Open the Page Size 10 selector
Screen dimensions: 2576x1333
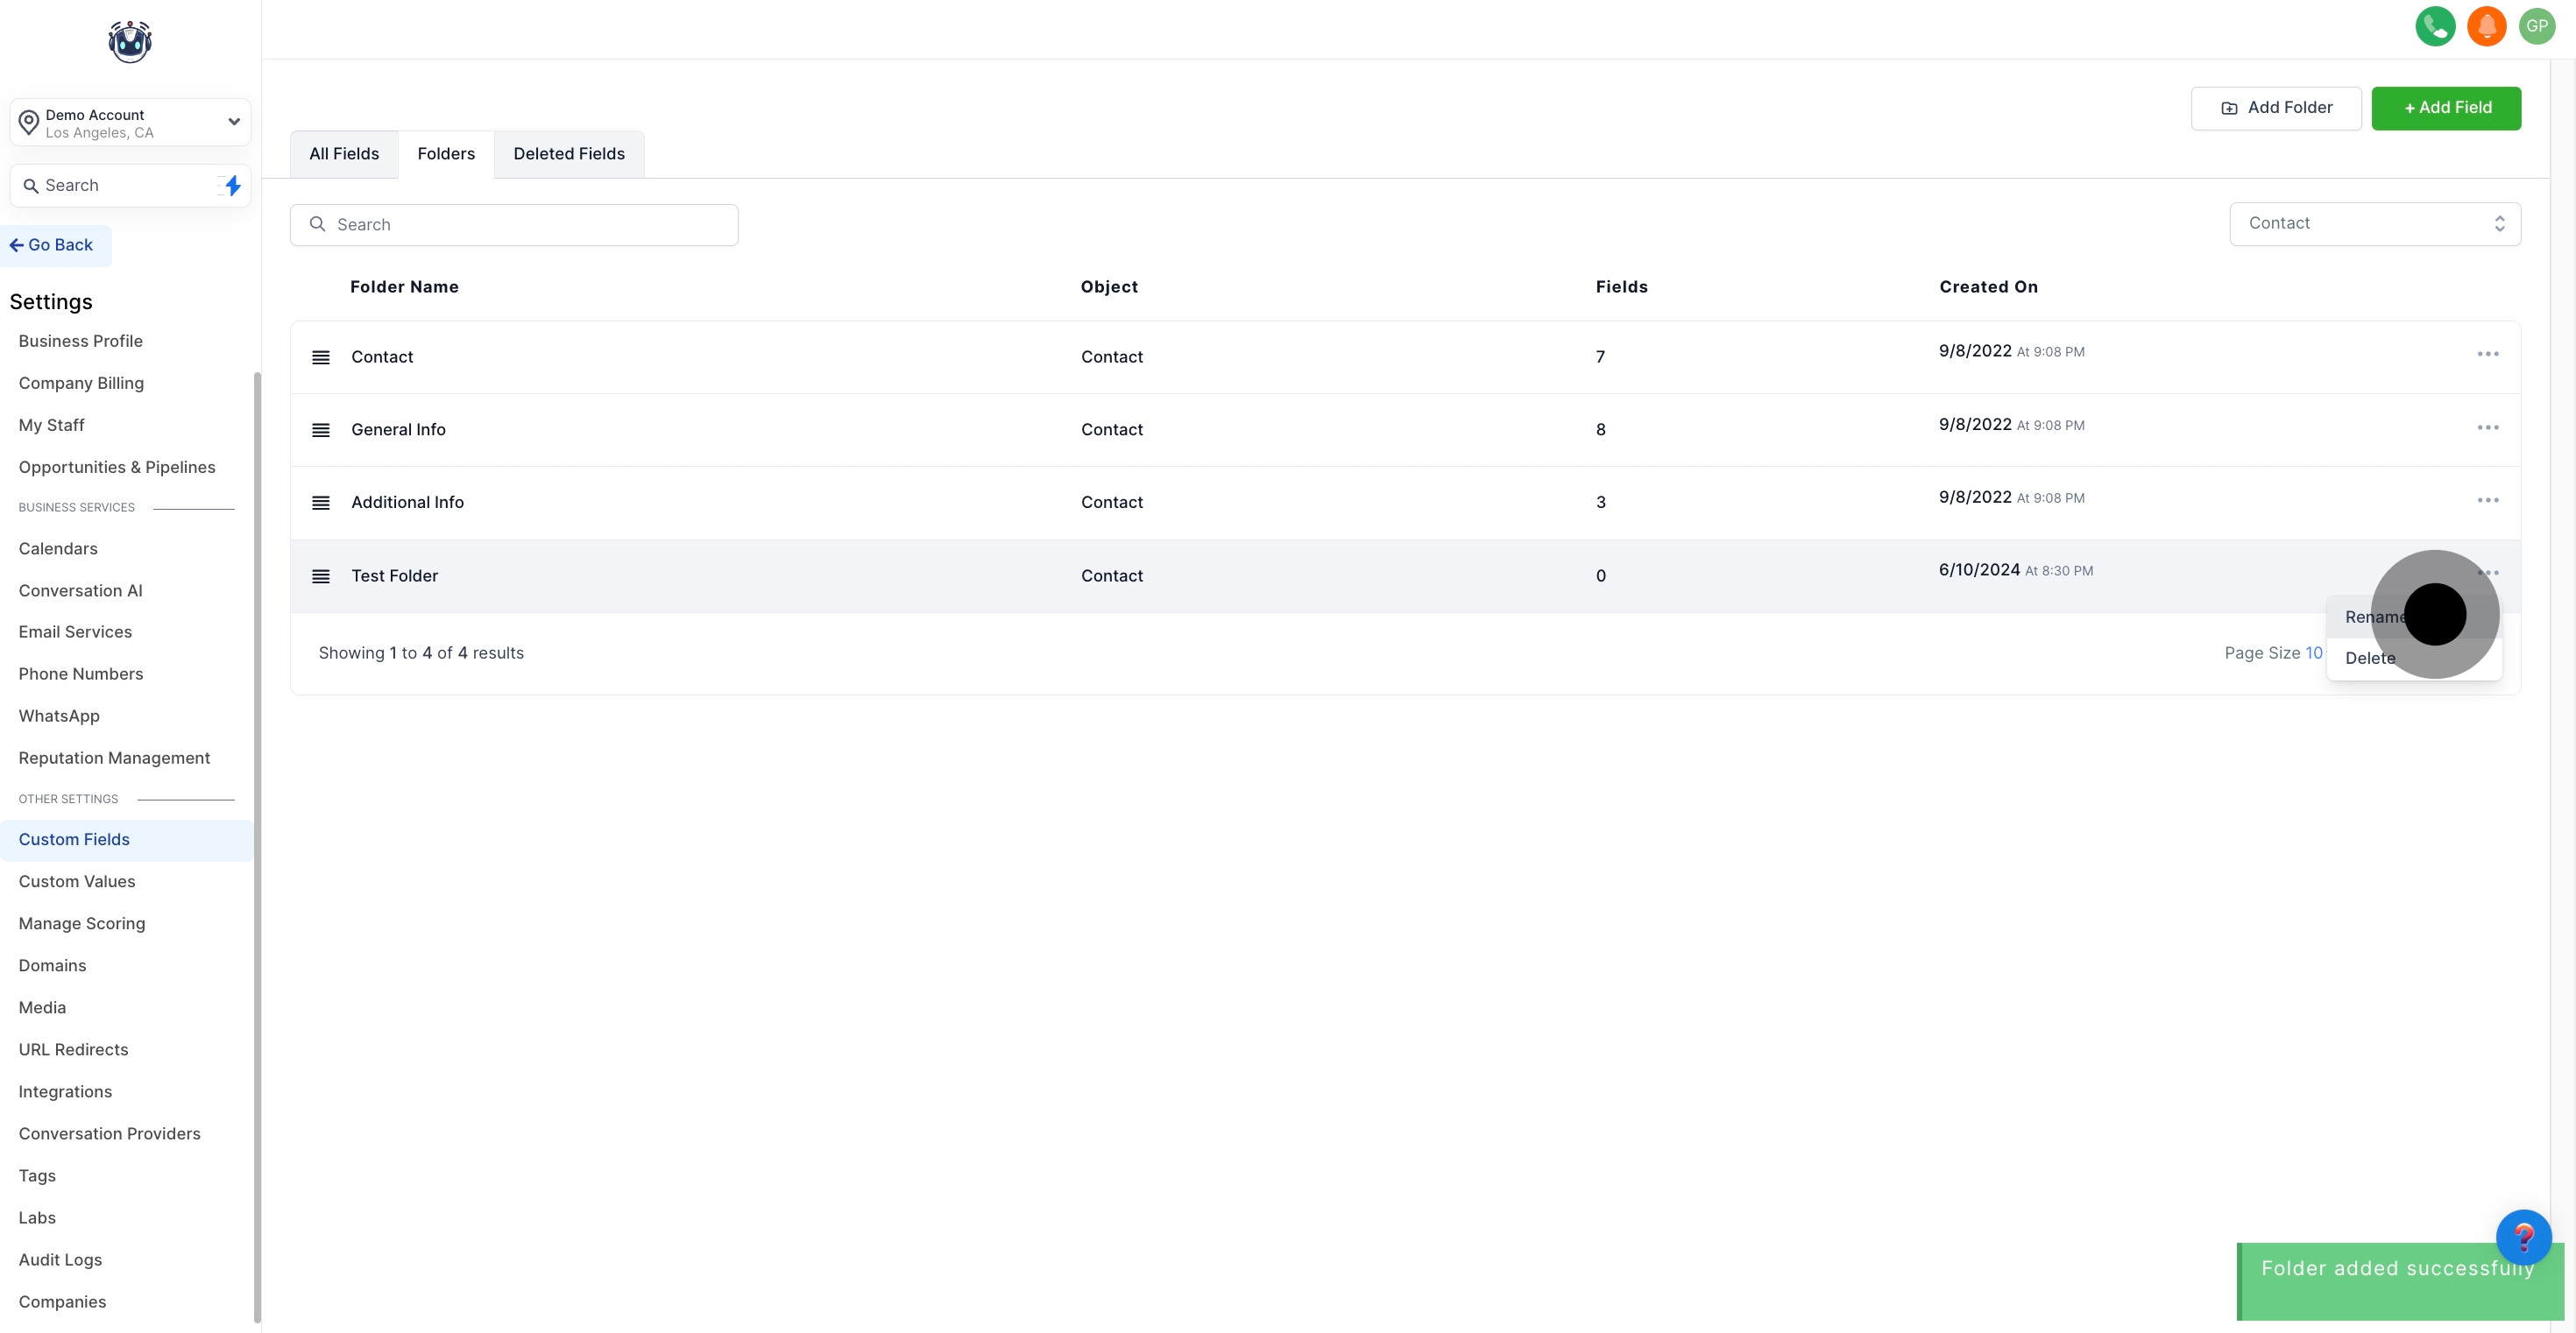[x=2313, y=652]
